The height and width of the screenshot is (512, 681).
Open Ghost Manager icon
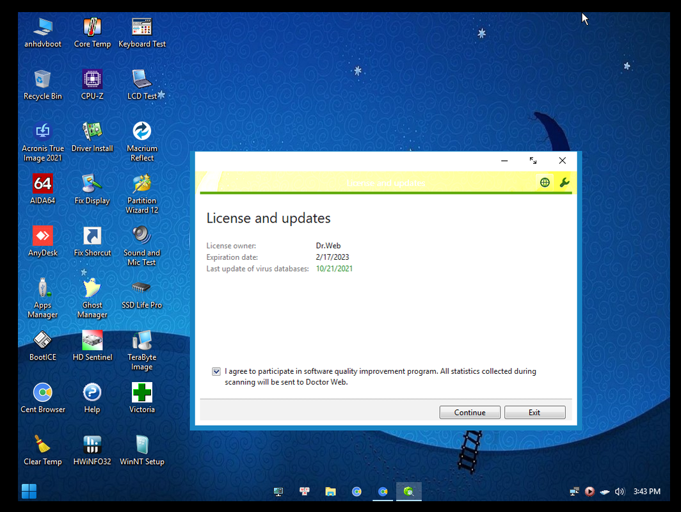[x=92, y=298]
